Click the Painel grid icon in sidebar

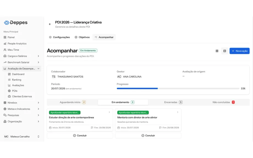[5, 37]
